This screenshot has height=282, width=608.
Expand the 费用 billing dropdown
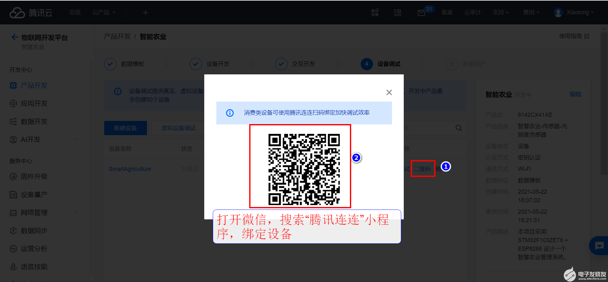pyautogui.click(x=531, y=12)
